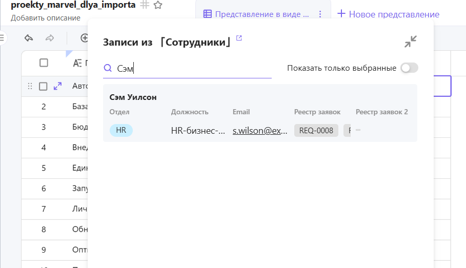Click row number 7
Screen dimensions: 466x268
click(x=44, y=209)
